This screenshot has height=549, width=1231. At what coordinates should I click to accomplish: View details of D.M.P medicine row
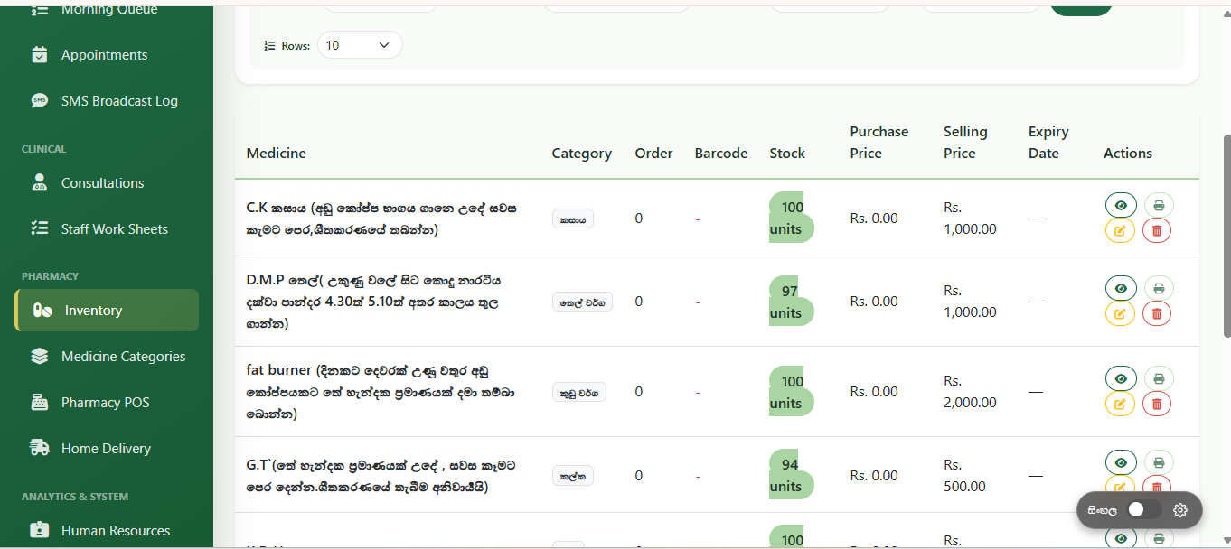pos(1121,288)
